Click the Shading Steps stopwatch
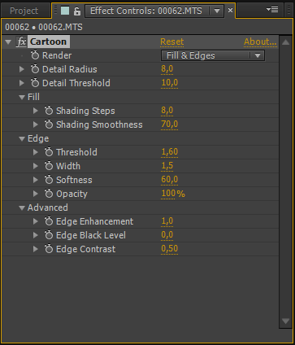Image resolution: width=295 pixels, height=345 pixels. point(49,111)
